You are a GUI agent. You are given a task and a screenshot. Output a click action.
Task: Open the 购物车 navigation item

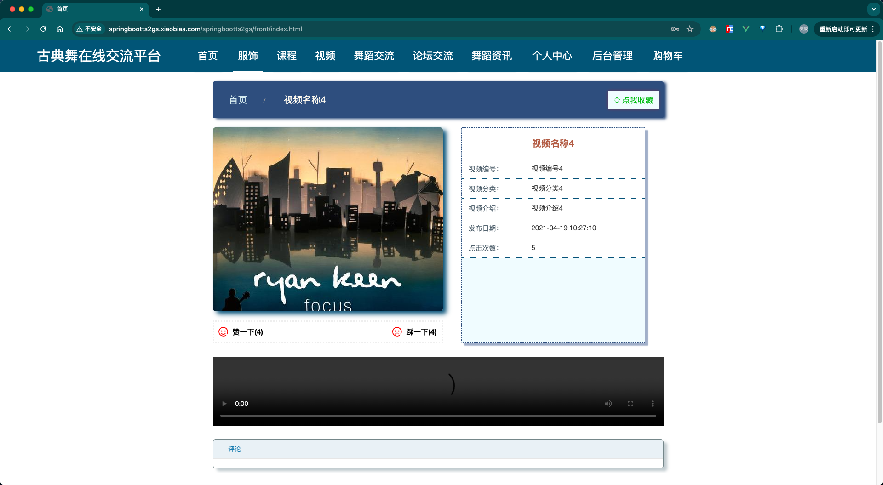coord(667,56)
